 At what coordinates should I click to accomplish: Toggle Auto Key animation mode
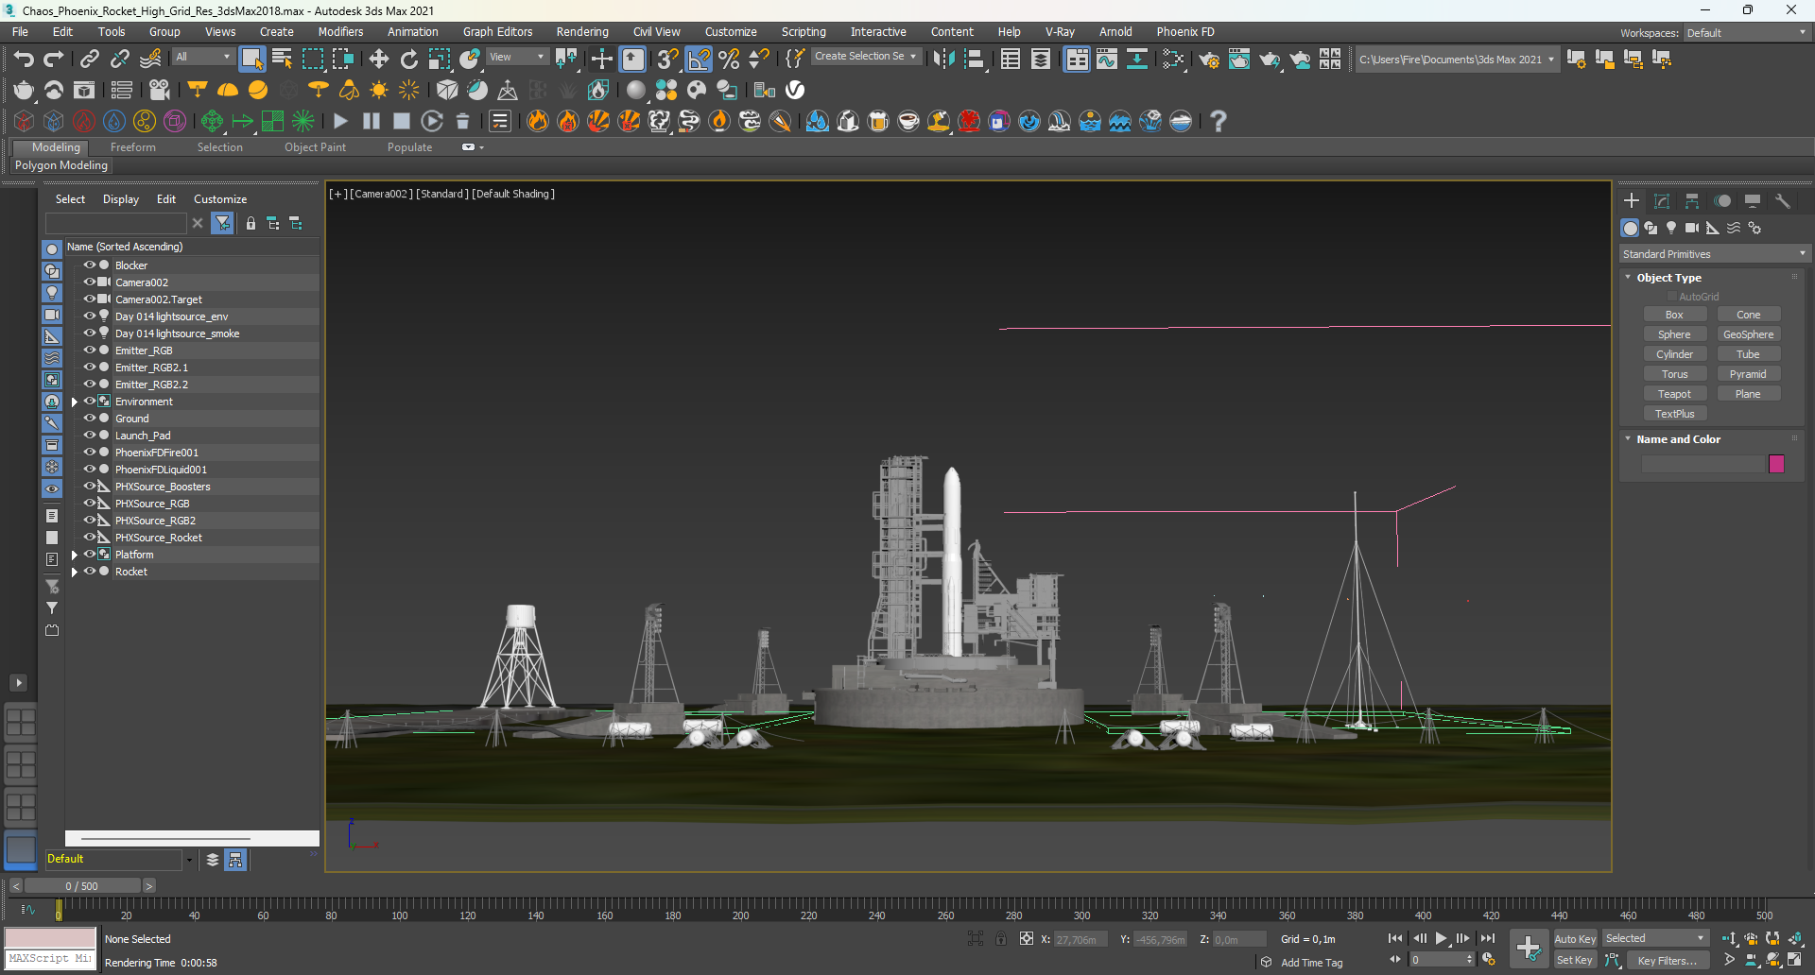(1574, 938)
